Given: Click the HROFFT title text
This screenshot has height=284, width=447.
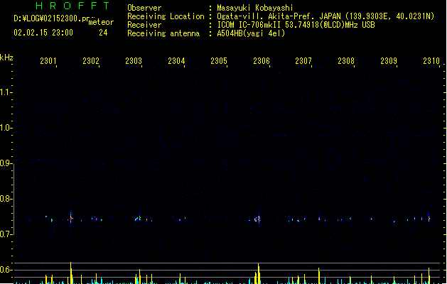Looking at the screenshot, I should (x=72, y=6).
